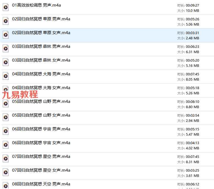
Task: Click the 00:08:10 duration text
Action: (192, 102)
